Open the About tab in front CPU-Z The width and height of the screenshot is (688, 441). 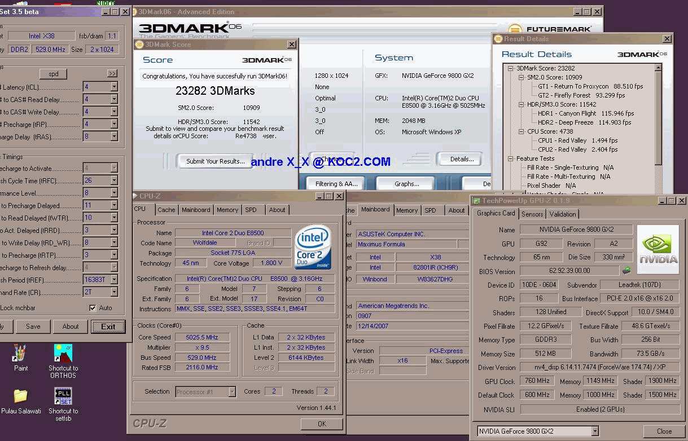277,210
